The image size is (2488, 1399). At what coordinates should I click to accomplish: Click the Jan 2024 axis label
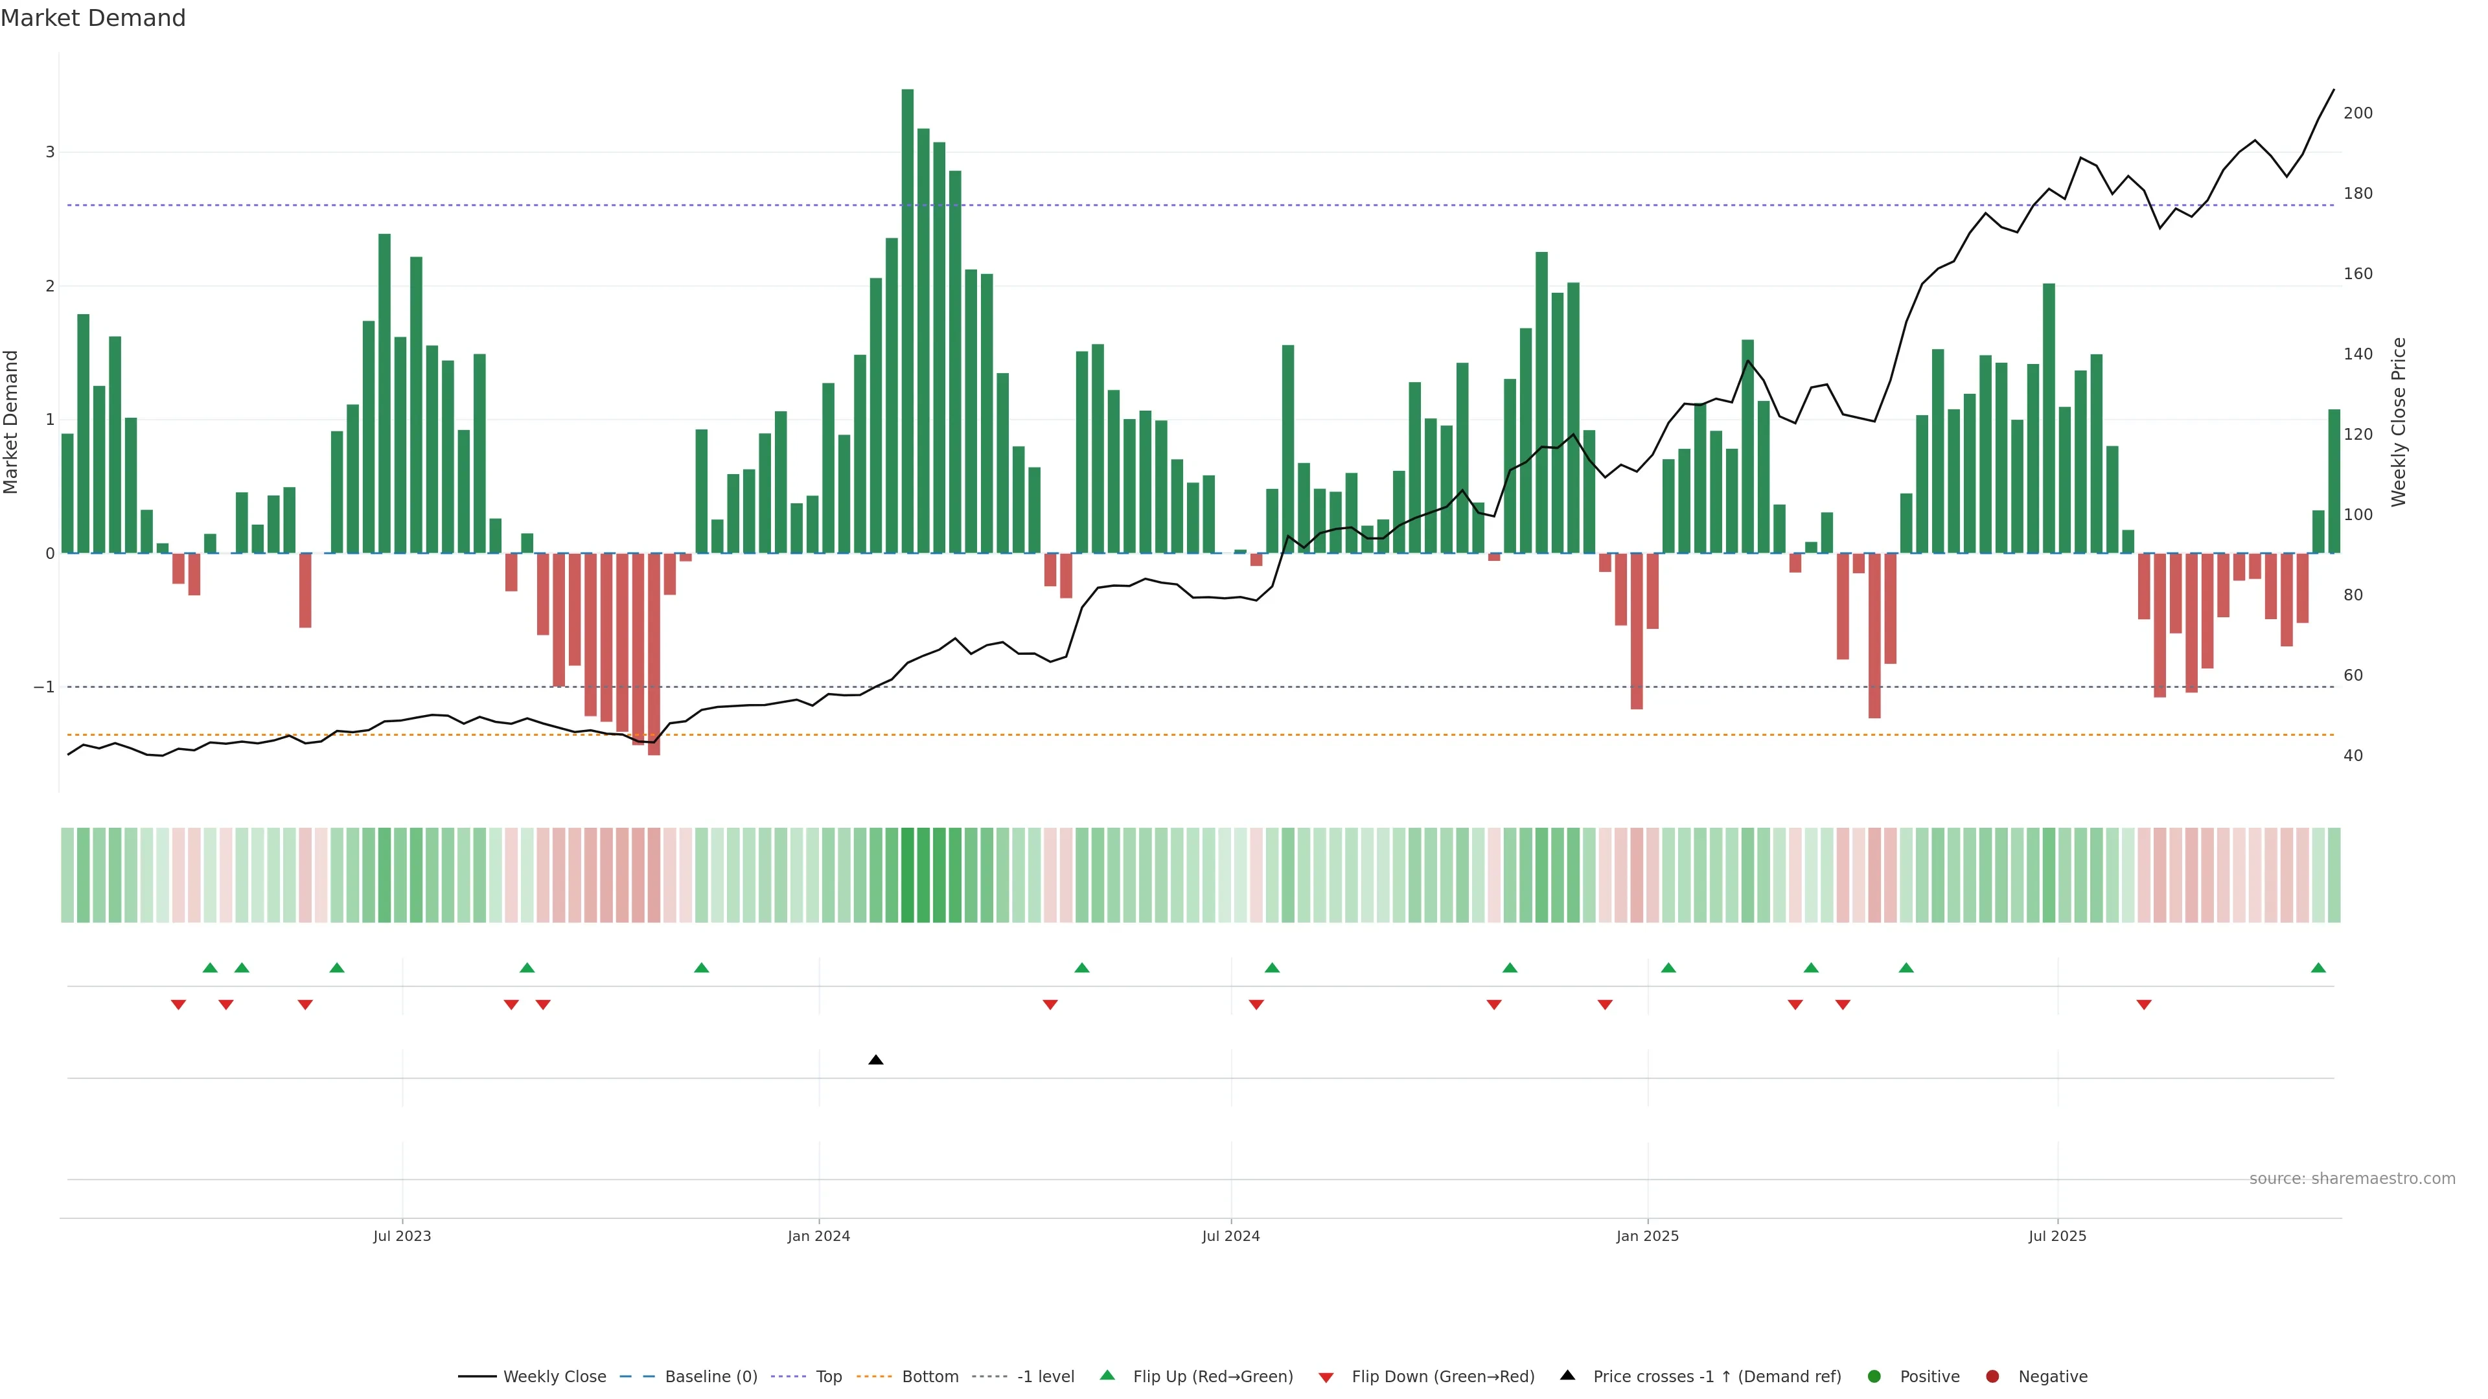pos(818,1236)
